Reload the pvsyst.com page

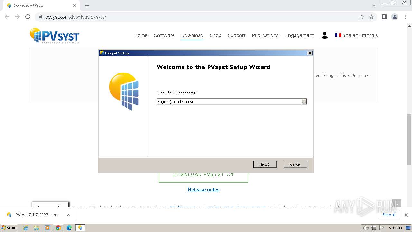[28, 17]
